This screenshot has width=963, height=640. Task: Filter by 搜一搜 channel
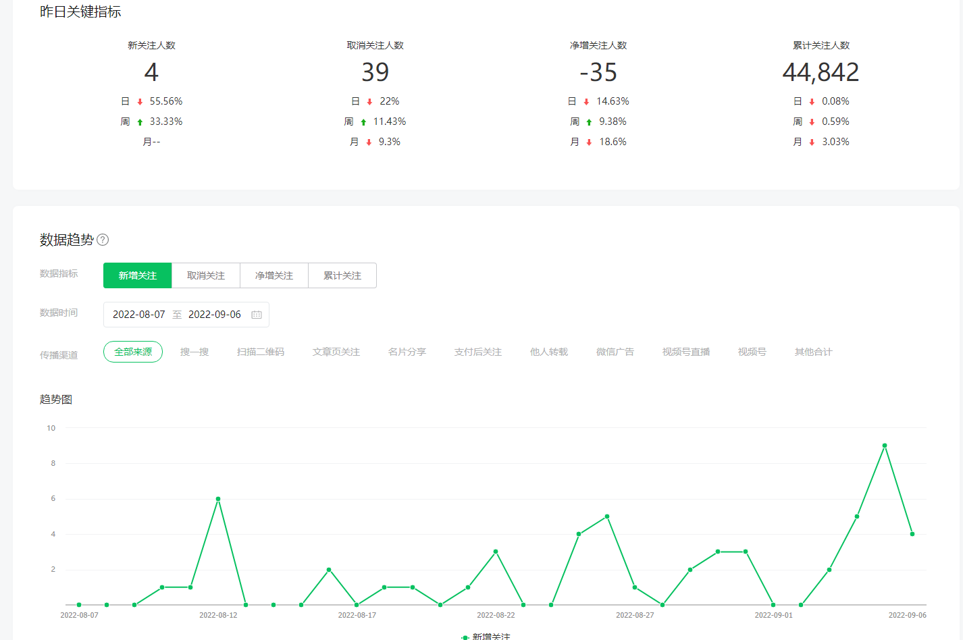tap(194, 352)
